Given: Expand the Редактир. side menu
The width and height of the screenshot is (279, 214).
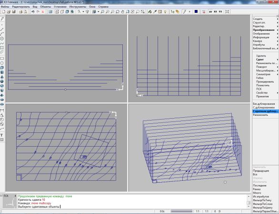Looking at the screenshot, I should click(265, 26).
